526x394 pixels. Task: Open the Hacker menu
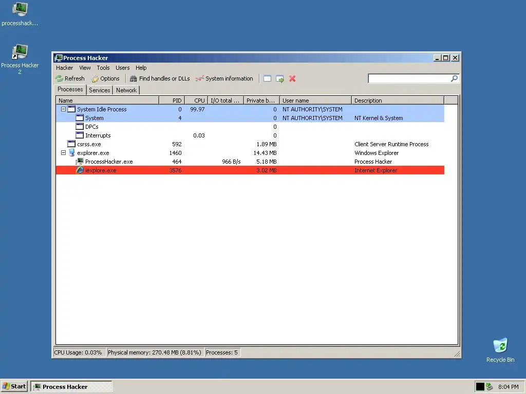tap(64, 68)
